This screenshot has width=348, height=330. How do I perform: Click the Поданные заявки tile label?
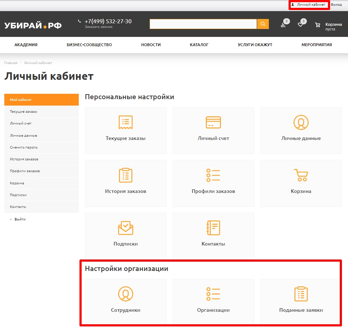301,310
